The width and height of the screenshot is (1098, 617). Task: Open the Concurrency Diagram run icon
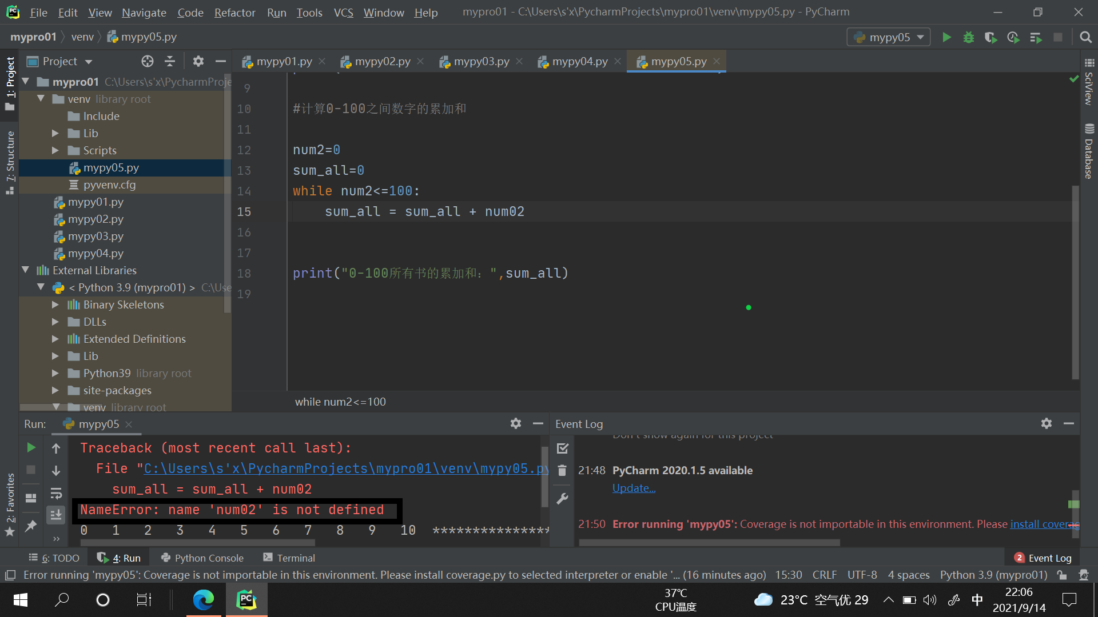1036,37
